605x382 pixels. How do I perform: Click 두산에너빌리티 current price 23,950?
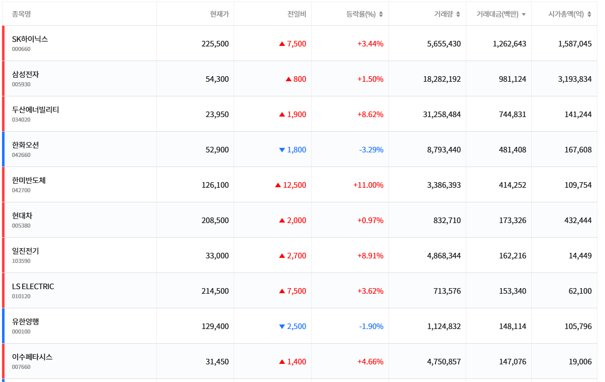tap(217, 114)
